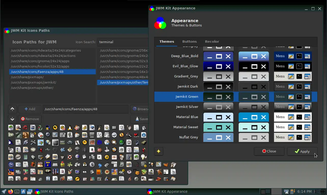
Task: Move the selected path up with the up arrow
Action: 12,109
